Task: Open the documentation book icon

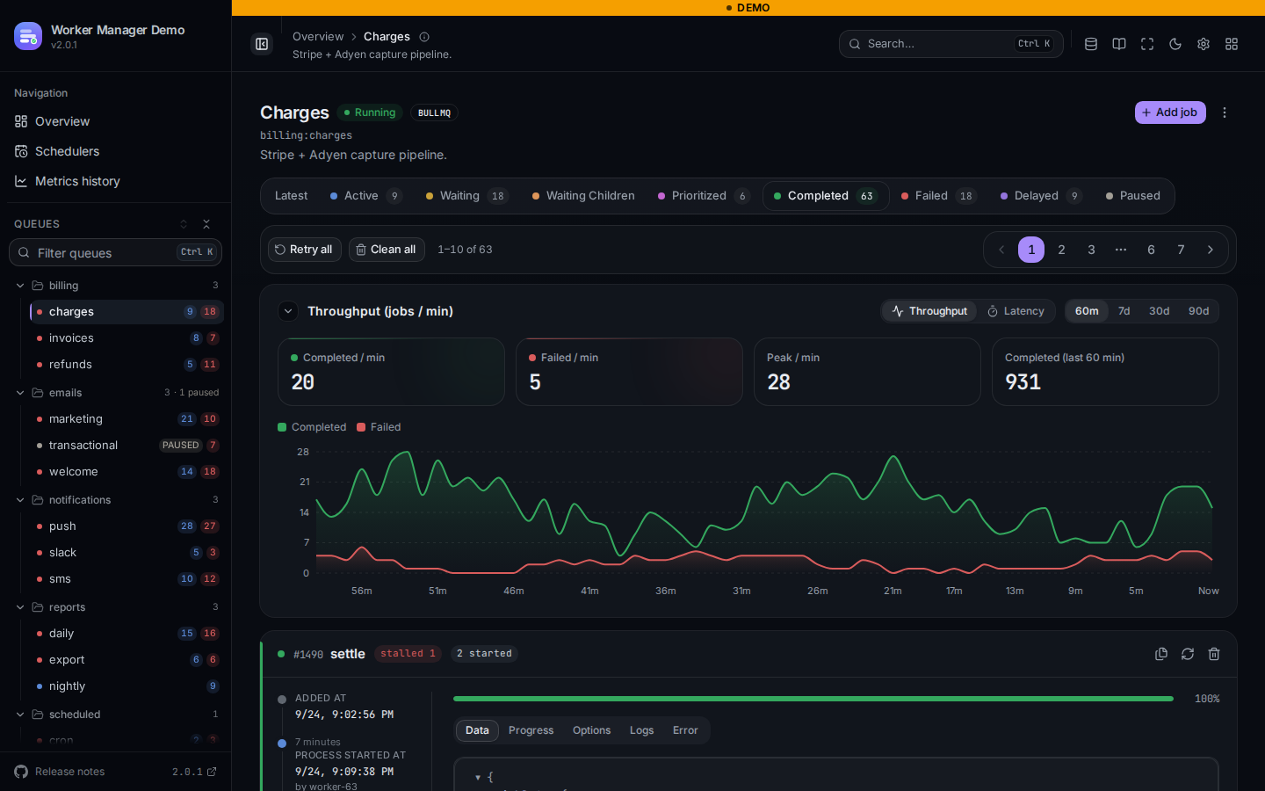Action: click(x=1119, y=44)
